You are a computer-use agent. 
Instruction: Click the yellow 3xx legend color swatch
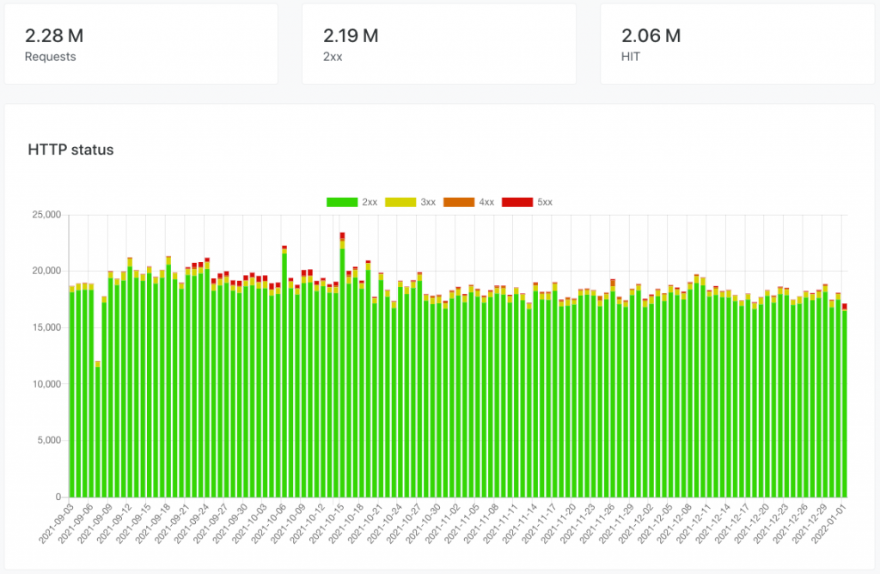click(x=400, y=202)
